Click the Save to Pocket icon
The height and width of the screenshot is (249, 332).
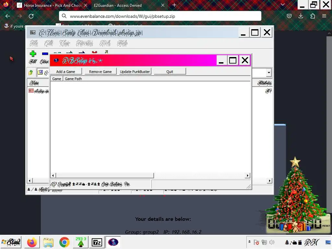tap(289, 16)
